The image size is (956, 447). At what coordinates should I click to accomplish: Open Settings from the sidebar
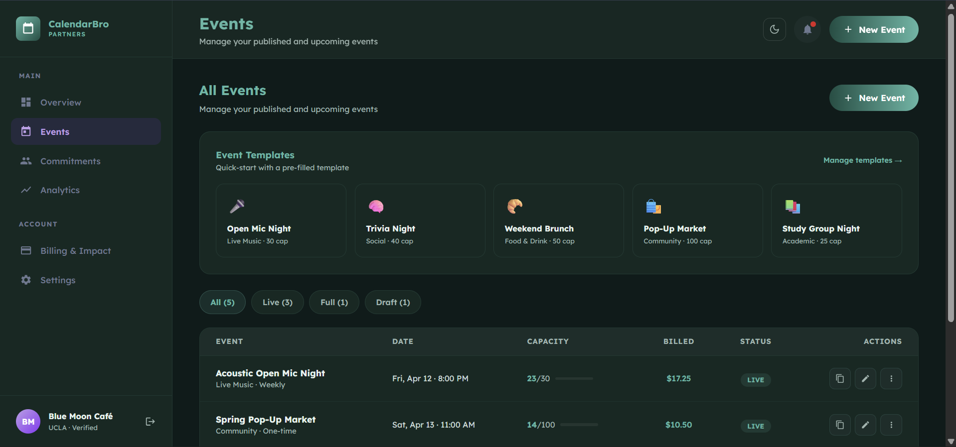click(x=86, y=280)
